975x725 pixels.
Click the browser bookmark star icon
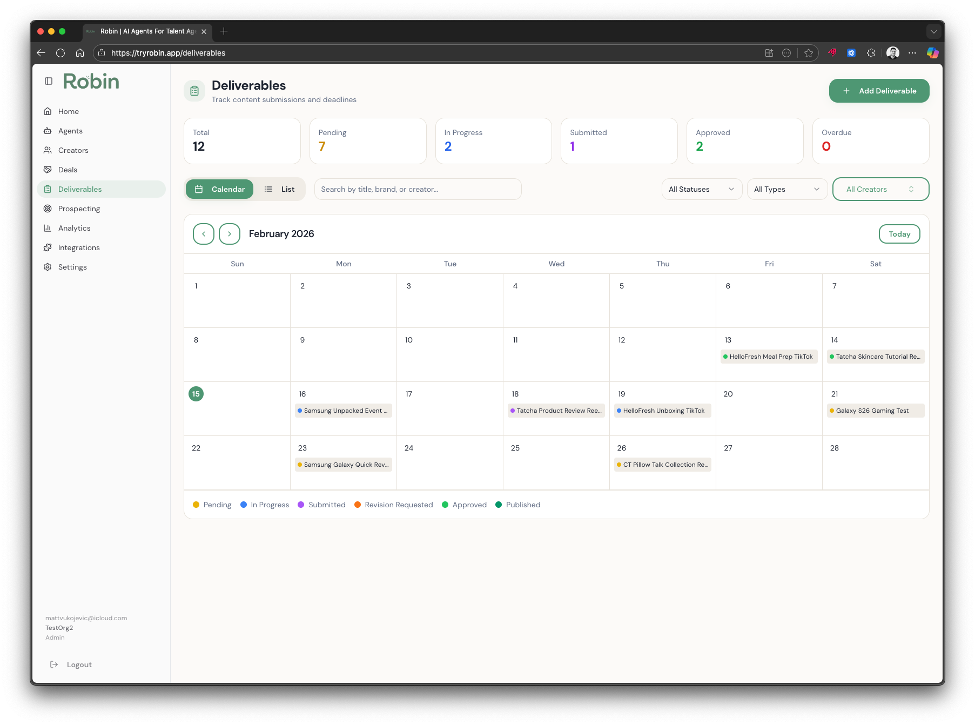click(808, 53)
